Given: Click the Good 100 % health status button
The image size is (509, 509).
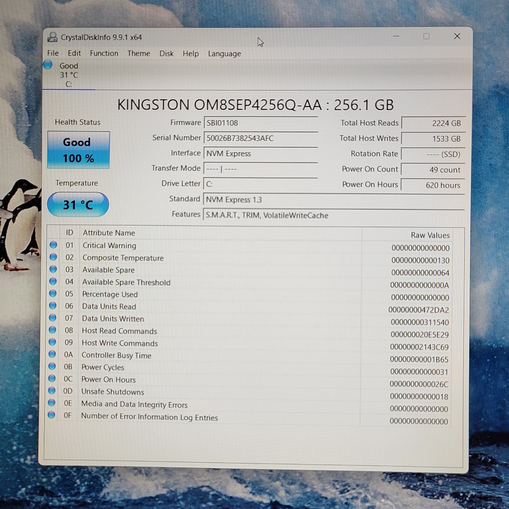Looking at the screenshot, I should point(79,150).
